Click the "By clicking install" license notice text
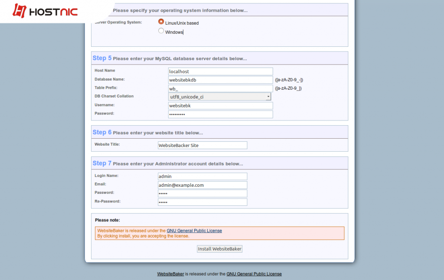This screenshot has width=444, height=280. (x=143, y=236)
